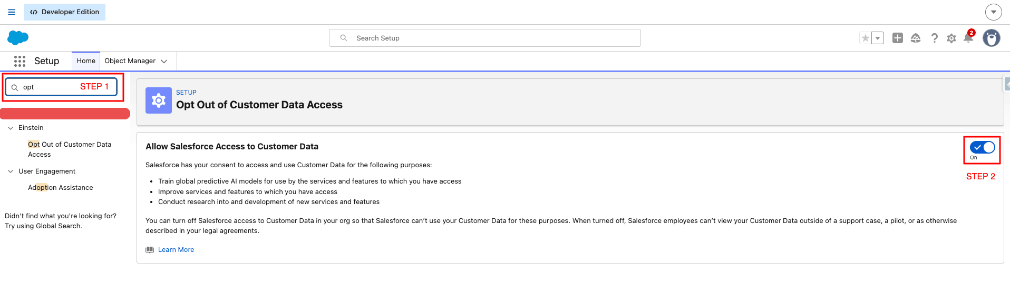The width and height of the screenshot is (1010, 294).
Task: Click the Salesforce cloud logo
Action: point(18,38)
